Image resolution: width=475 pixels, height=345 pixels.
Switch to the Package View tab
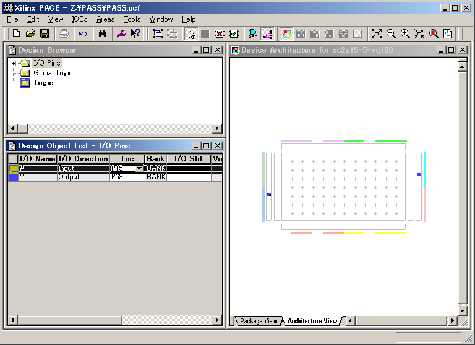tap(259, 321)
